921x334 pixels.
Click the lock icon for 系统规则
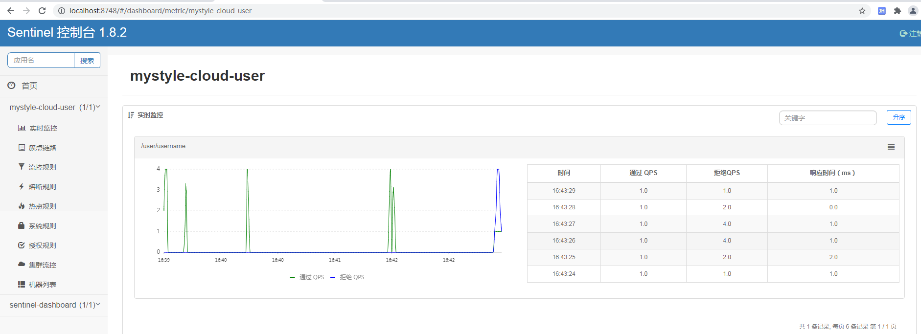click(22, 225)
